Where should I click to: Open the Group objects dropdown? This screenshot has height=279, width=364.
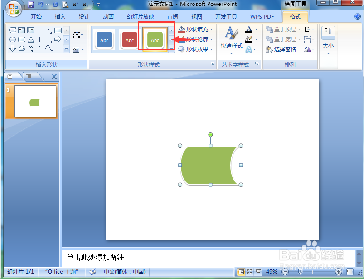click(x=309, y=39)
